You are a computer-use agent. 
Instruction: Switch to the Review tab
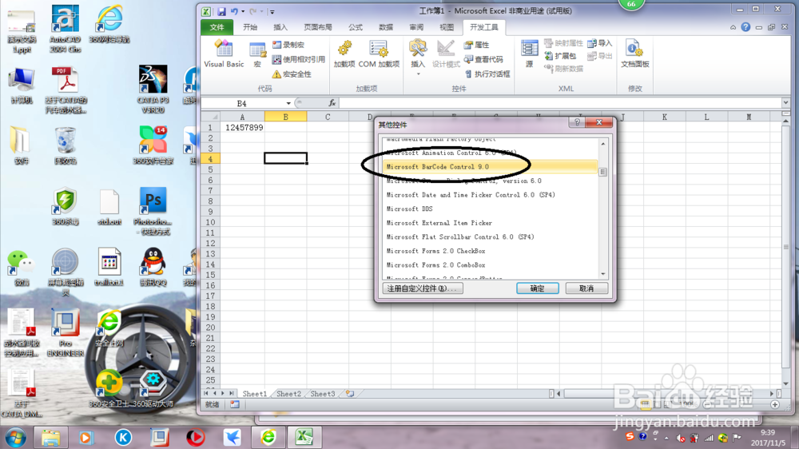tap(416, 27)
